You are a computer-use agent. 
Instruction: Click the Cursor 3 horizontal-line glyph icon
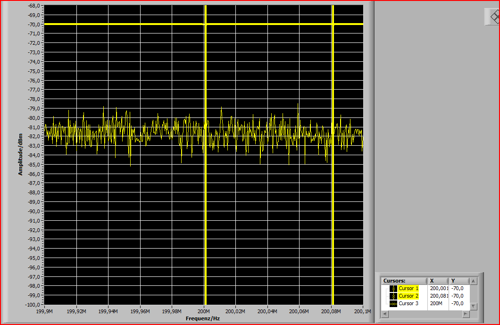(393, 304)
